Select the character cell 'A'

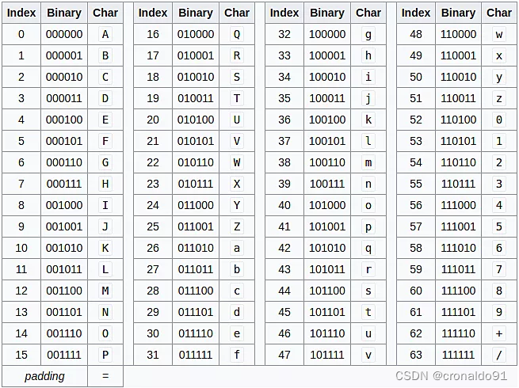coord(105,34)
